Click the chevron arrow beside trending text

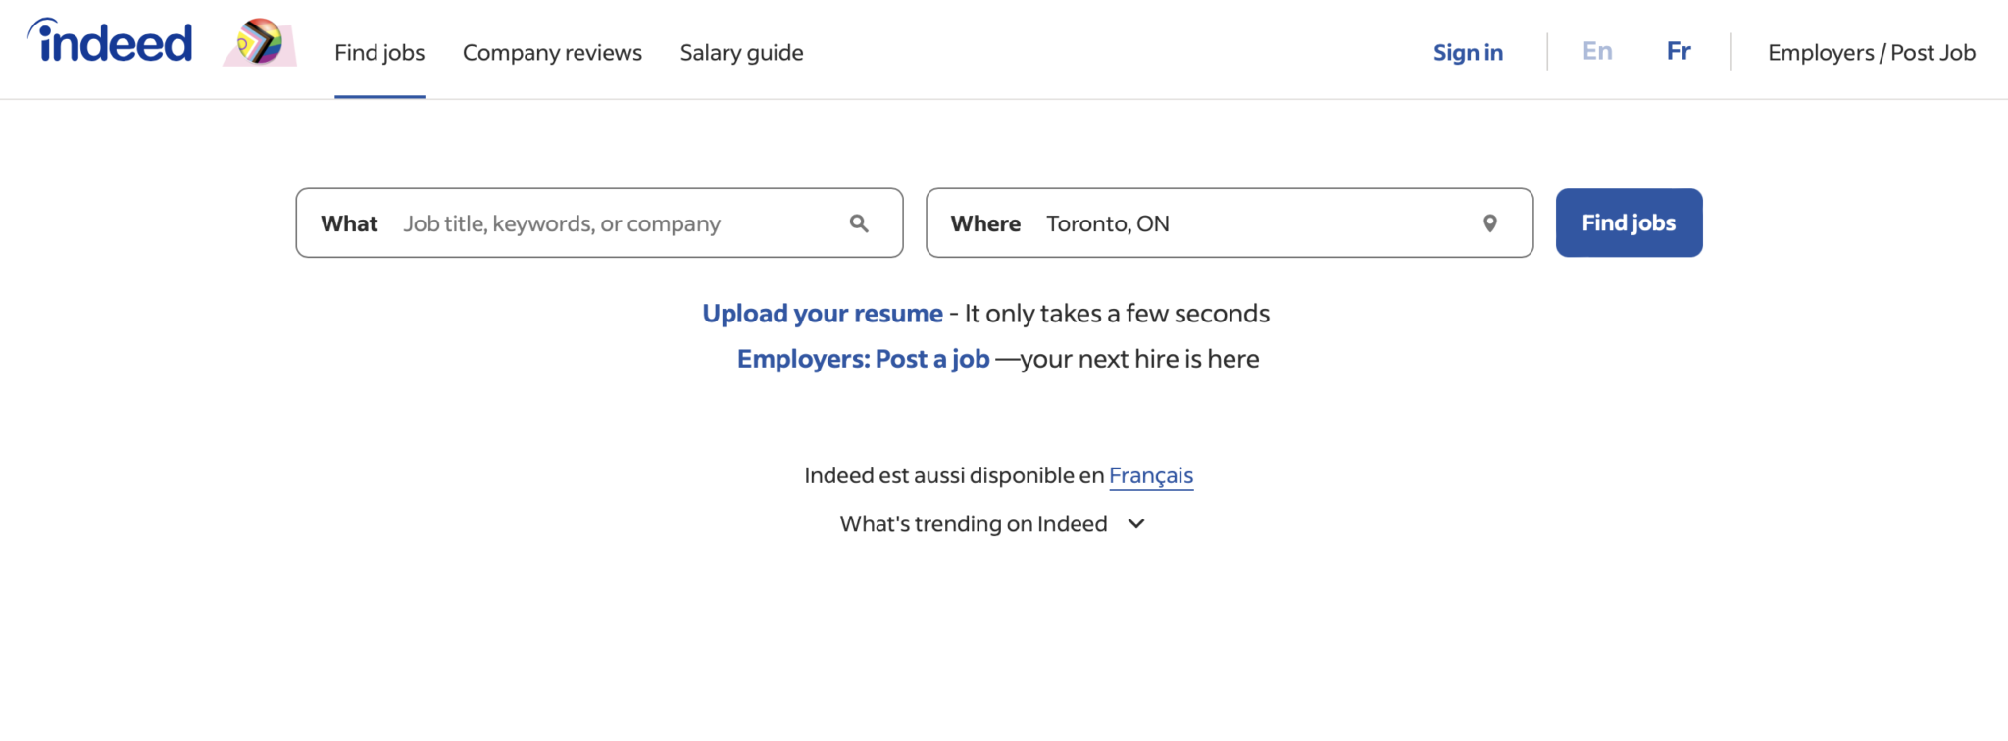pyautogui.click(x=1136, y=524)
